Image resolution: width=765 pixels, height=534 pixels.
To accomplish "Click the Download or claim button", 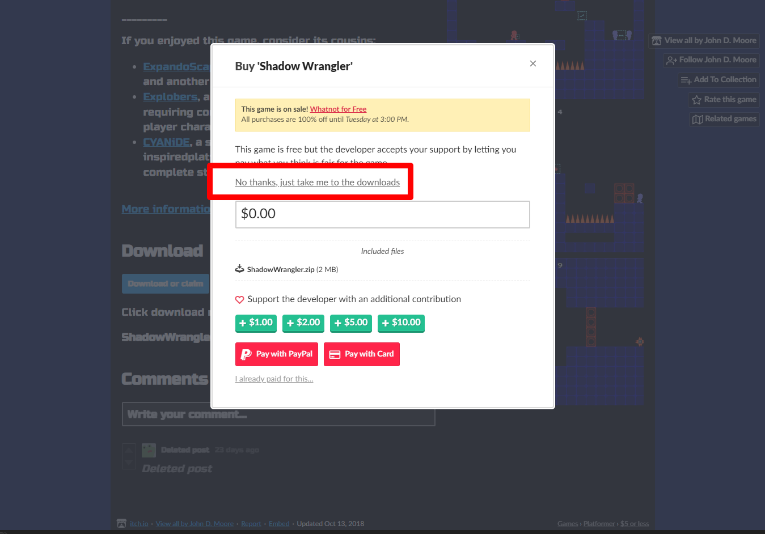I will (x=165, y=283).
